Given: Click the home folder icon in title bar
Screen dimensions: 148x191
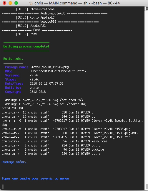Looking at the screenshot, I should [31, 3].
